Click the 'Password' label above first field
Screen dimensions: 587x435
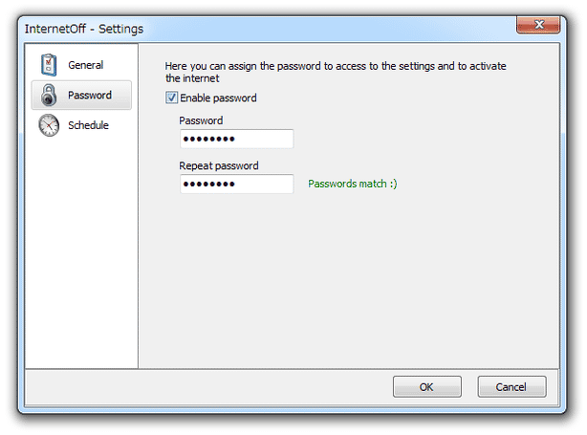tap(201, 120)
